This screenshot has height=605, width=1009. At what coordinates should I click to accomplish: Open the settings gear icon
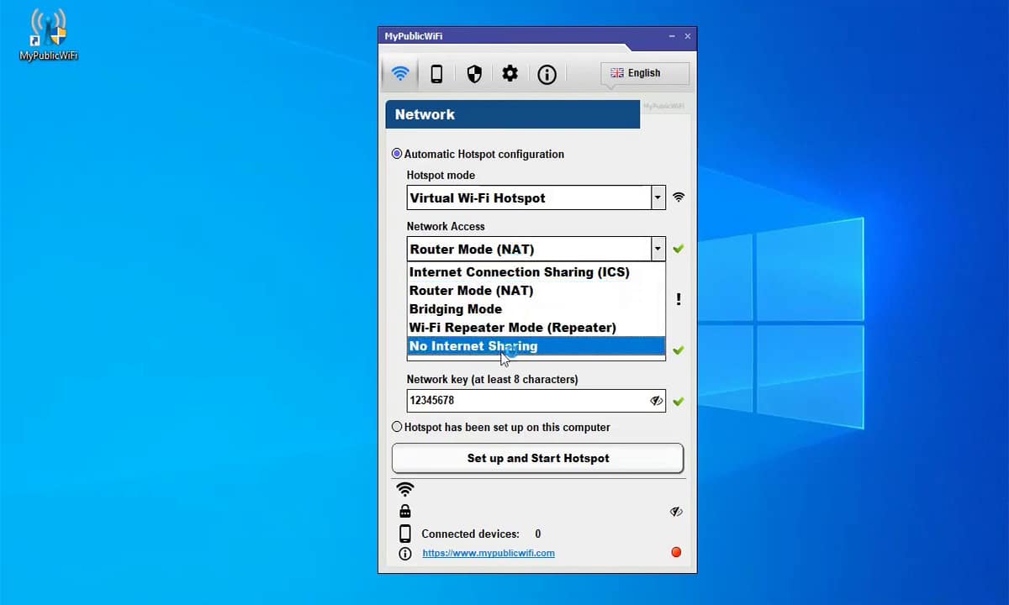click(510, 74)
